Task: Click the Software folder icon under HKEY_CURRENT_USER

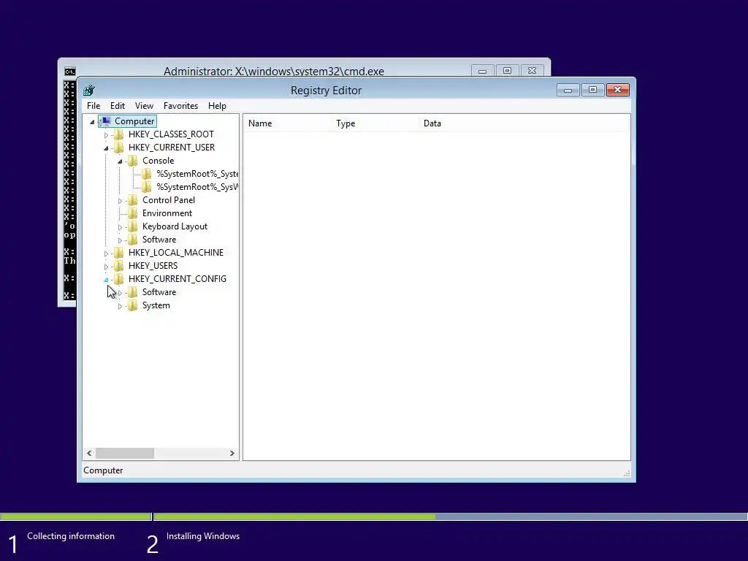Action: [x=133, y=240]
